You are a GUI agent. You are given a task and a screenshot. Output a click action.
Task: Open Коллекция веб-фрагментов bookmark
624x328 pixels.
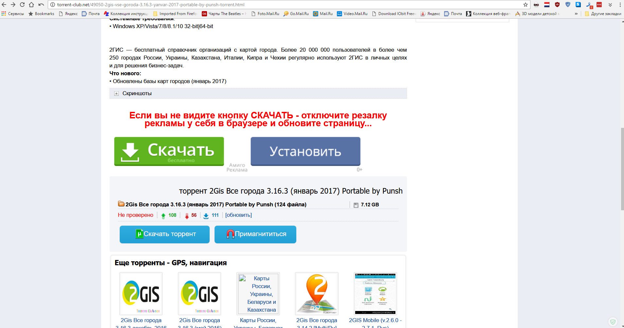[x=488, y=14]
